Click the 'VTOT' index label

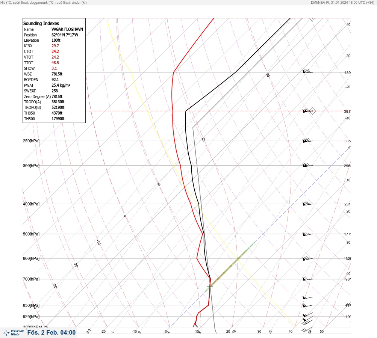[x=29, y=57]
